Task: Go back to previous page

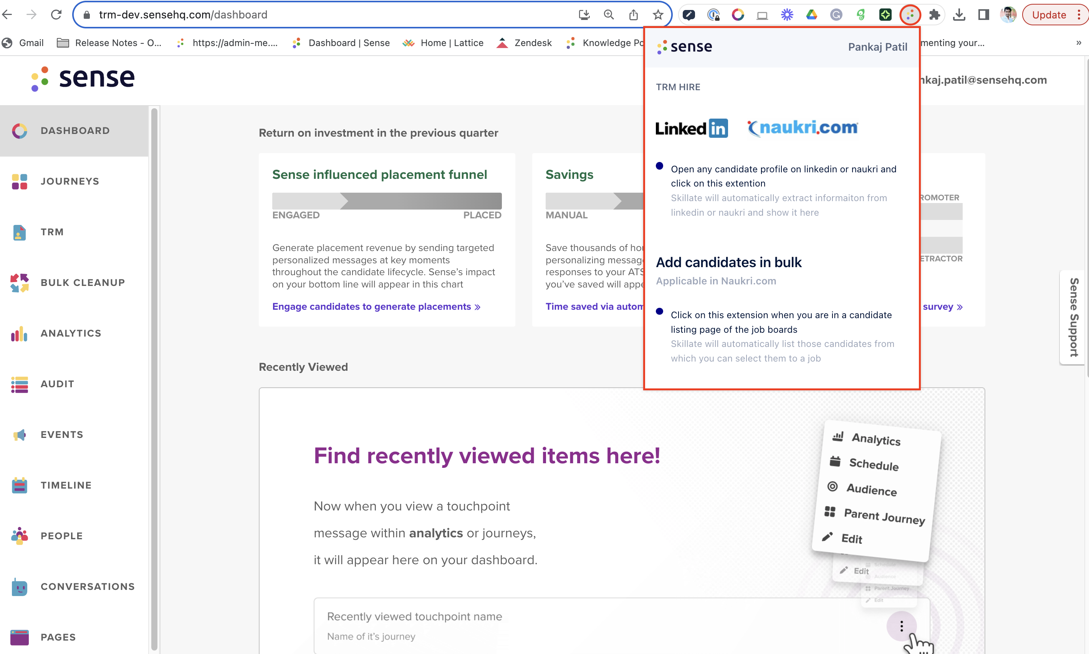Action: pos(8,15)
